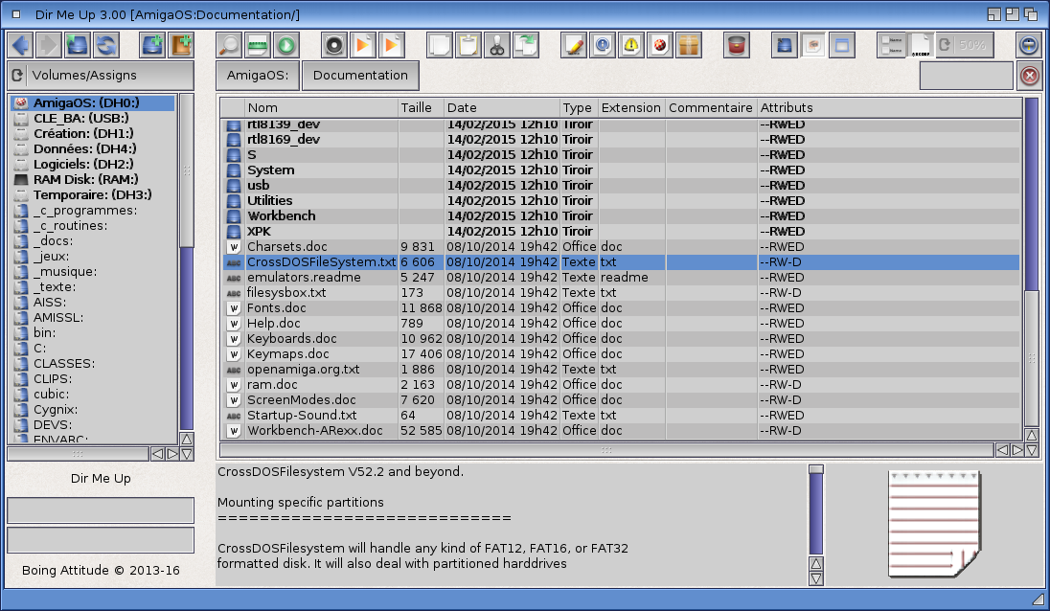Sort files by the Date column header
Viewport: 1050px width, 611px height.
pyautogui.click(x=501, y=107)
